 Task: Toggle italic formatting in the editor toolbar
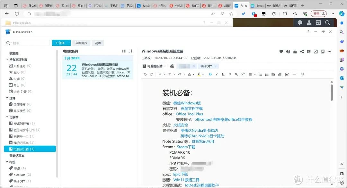click(x=217, y=74)
